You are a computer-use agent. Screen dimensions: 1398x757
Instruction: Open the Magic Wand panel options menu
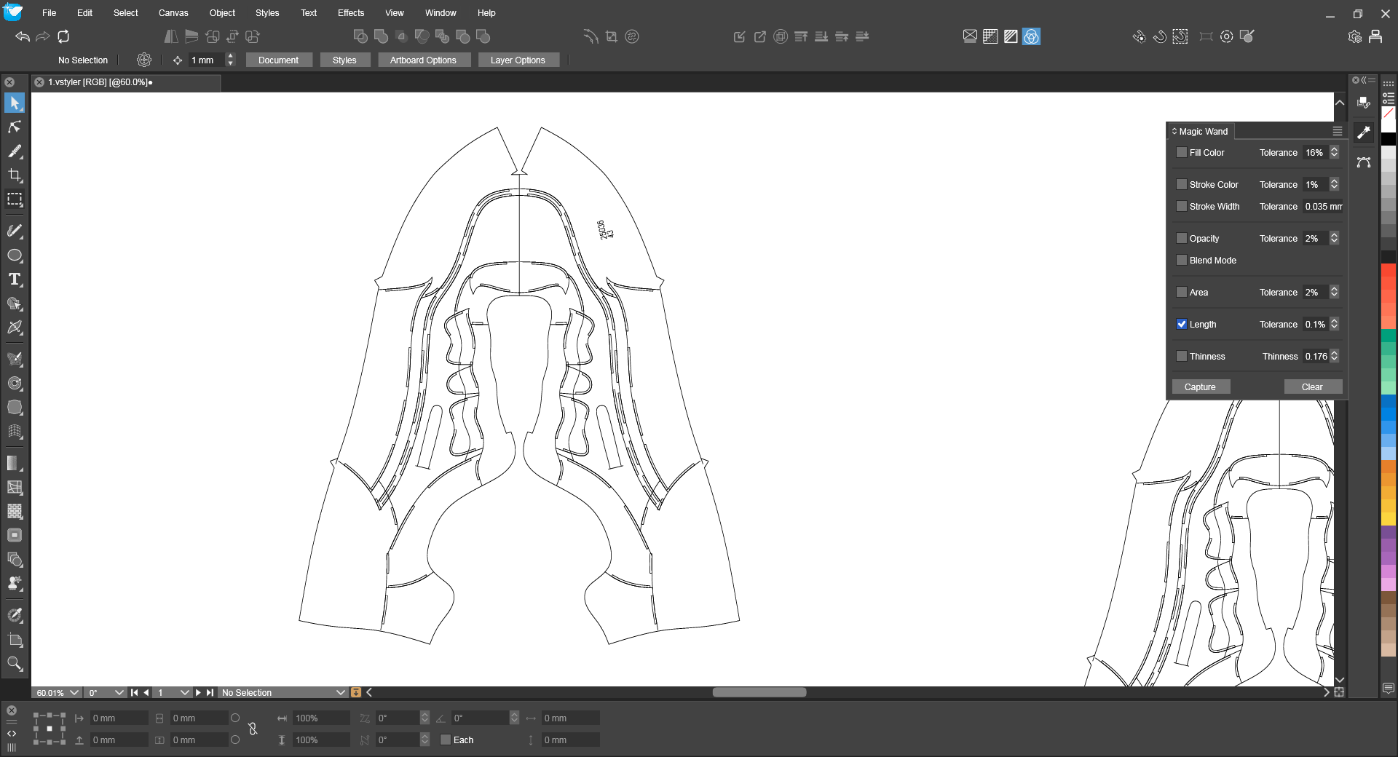point(1337,132)
